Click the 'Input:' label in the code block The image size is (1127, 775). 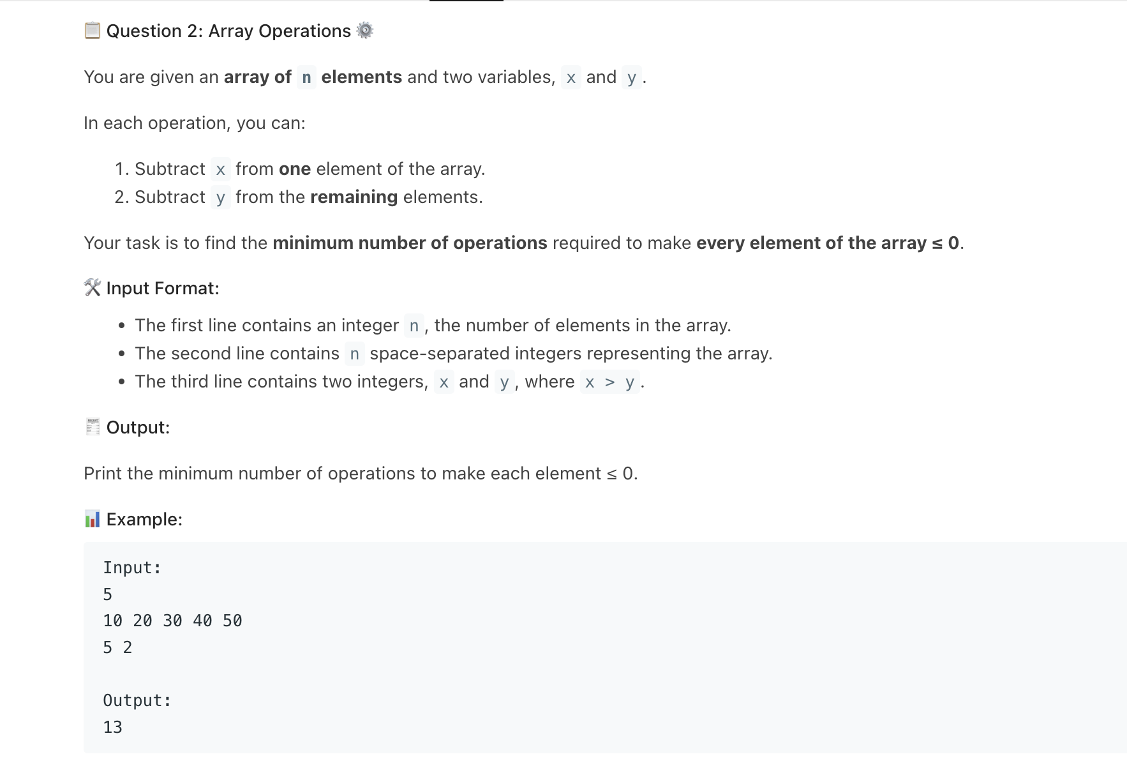pyautogui.click(x=132, y=568)
